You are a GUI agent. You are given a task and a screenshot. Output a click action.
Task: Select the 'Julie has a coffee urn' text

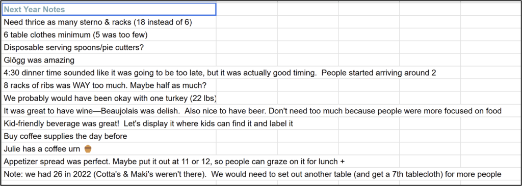(42, 149)
